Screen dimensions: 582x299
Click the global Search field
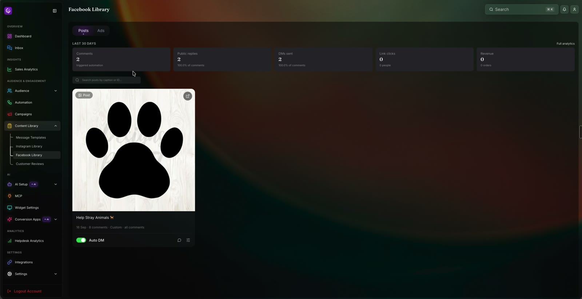tap(521, 9)
